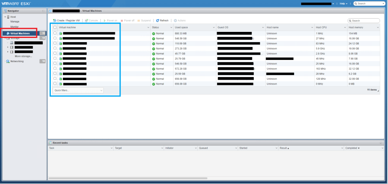Expand the first datastore under Storage
Image resolution: width=388 pixels, height=184 pixels.
point(8,43)
